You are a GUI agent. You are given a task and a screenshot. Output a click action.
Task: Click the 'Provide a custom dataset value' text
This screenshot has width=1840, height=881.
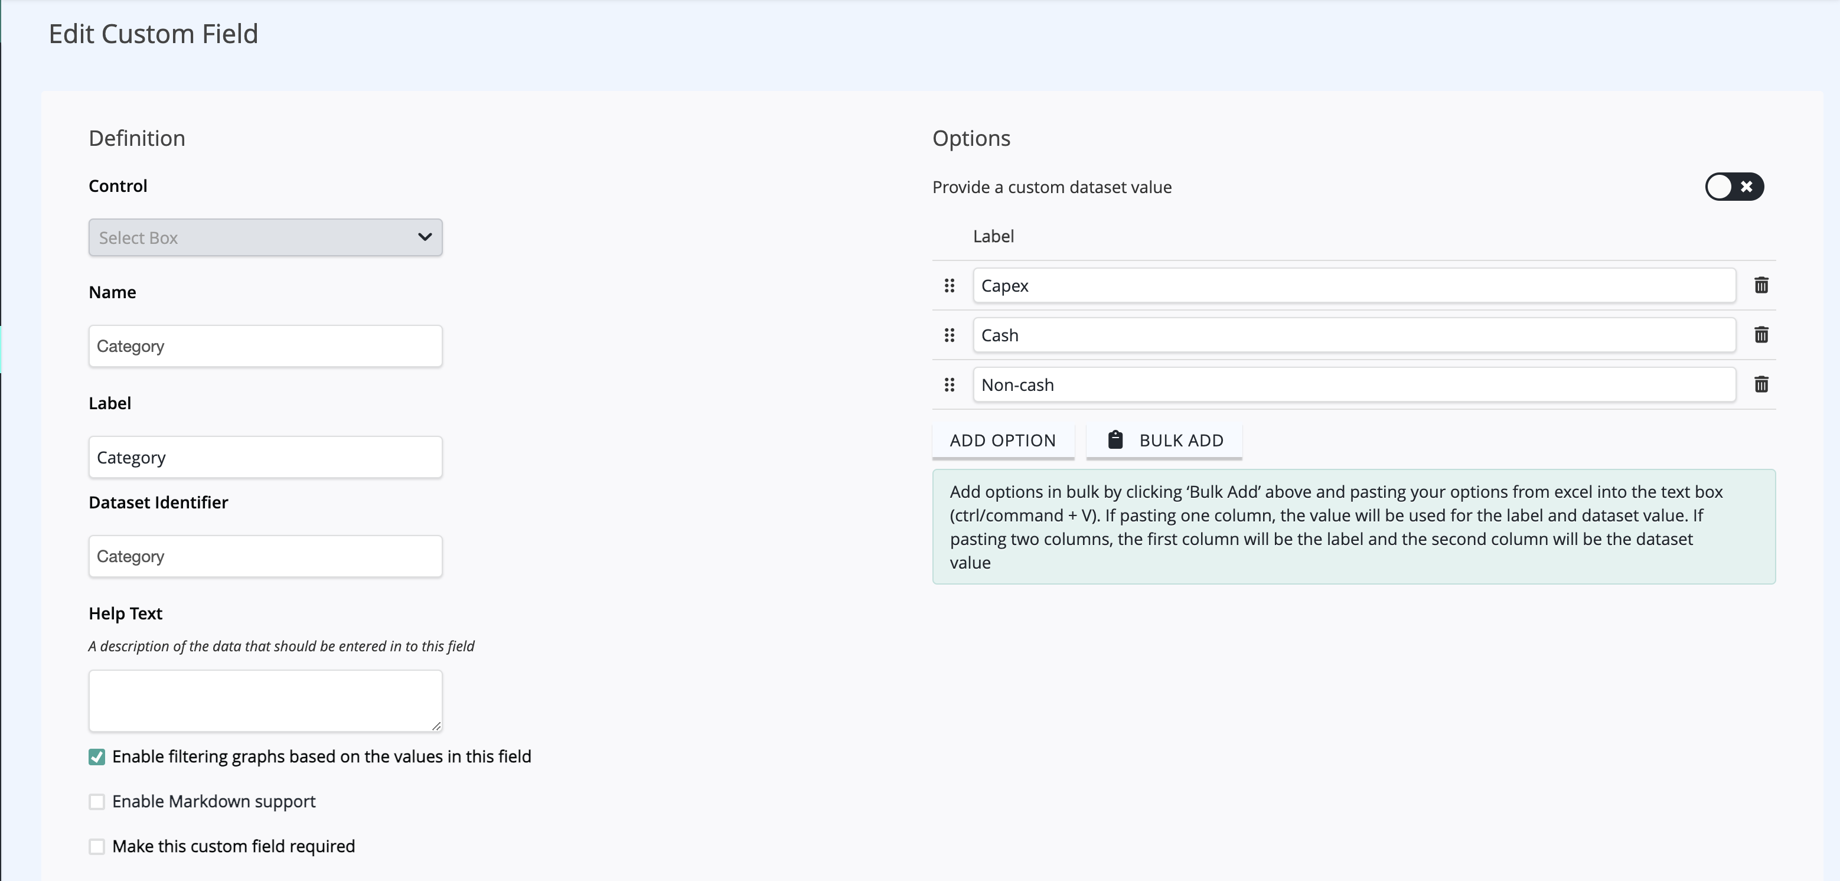pyautogui.click(x=1052, y=187)
